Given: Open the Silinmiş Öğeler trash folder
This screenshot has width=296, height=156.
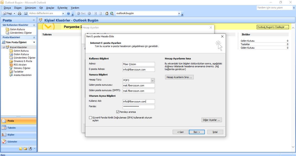Looking at the screenshot, I should point(22,68).
